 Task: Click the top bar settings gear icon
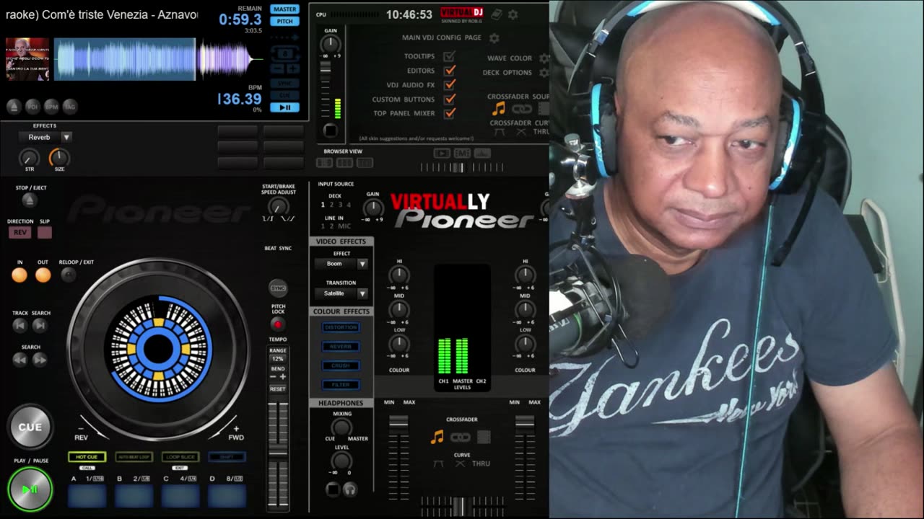click(x=513, y=14)
